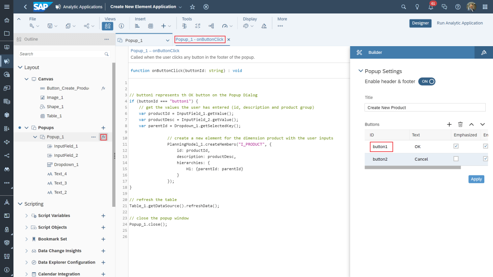
Task: Switch to Designer mode
Action: [x=420, y=23]
